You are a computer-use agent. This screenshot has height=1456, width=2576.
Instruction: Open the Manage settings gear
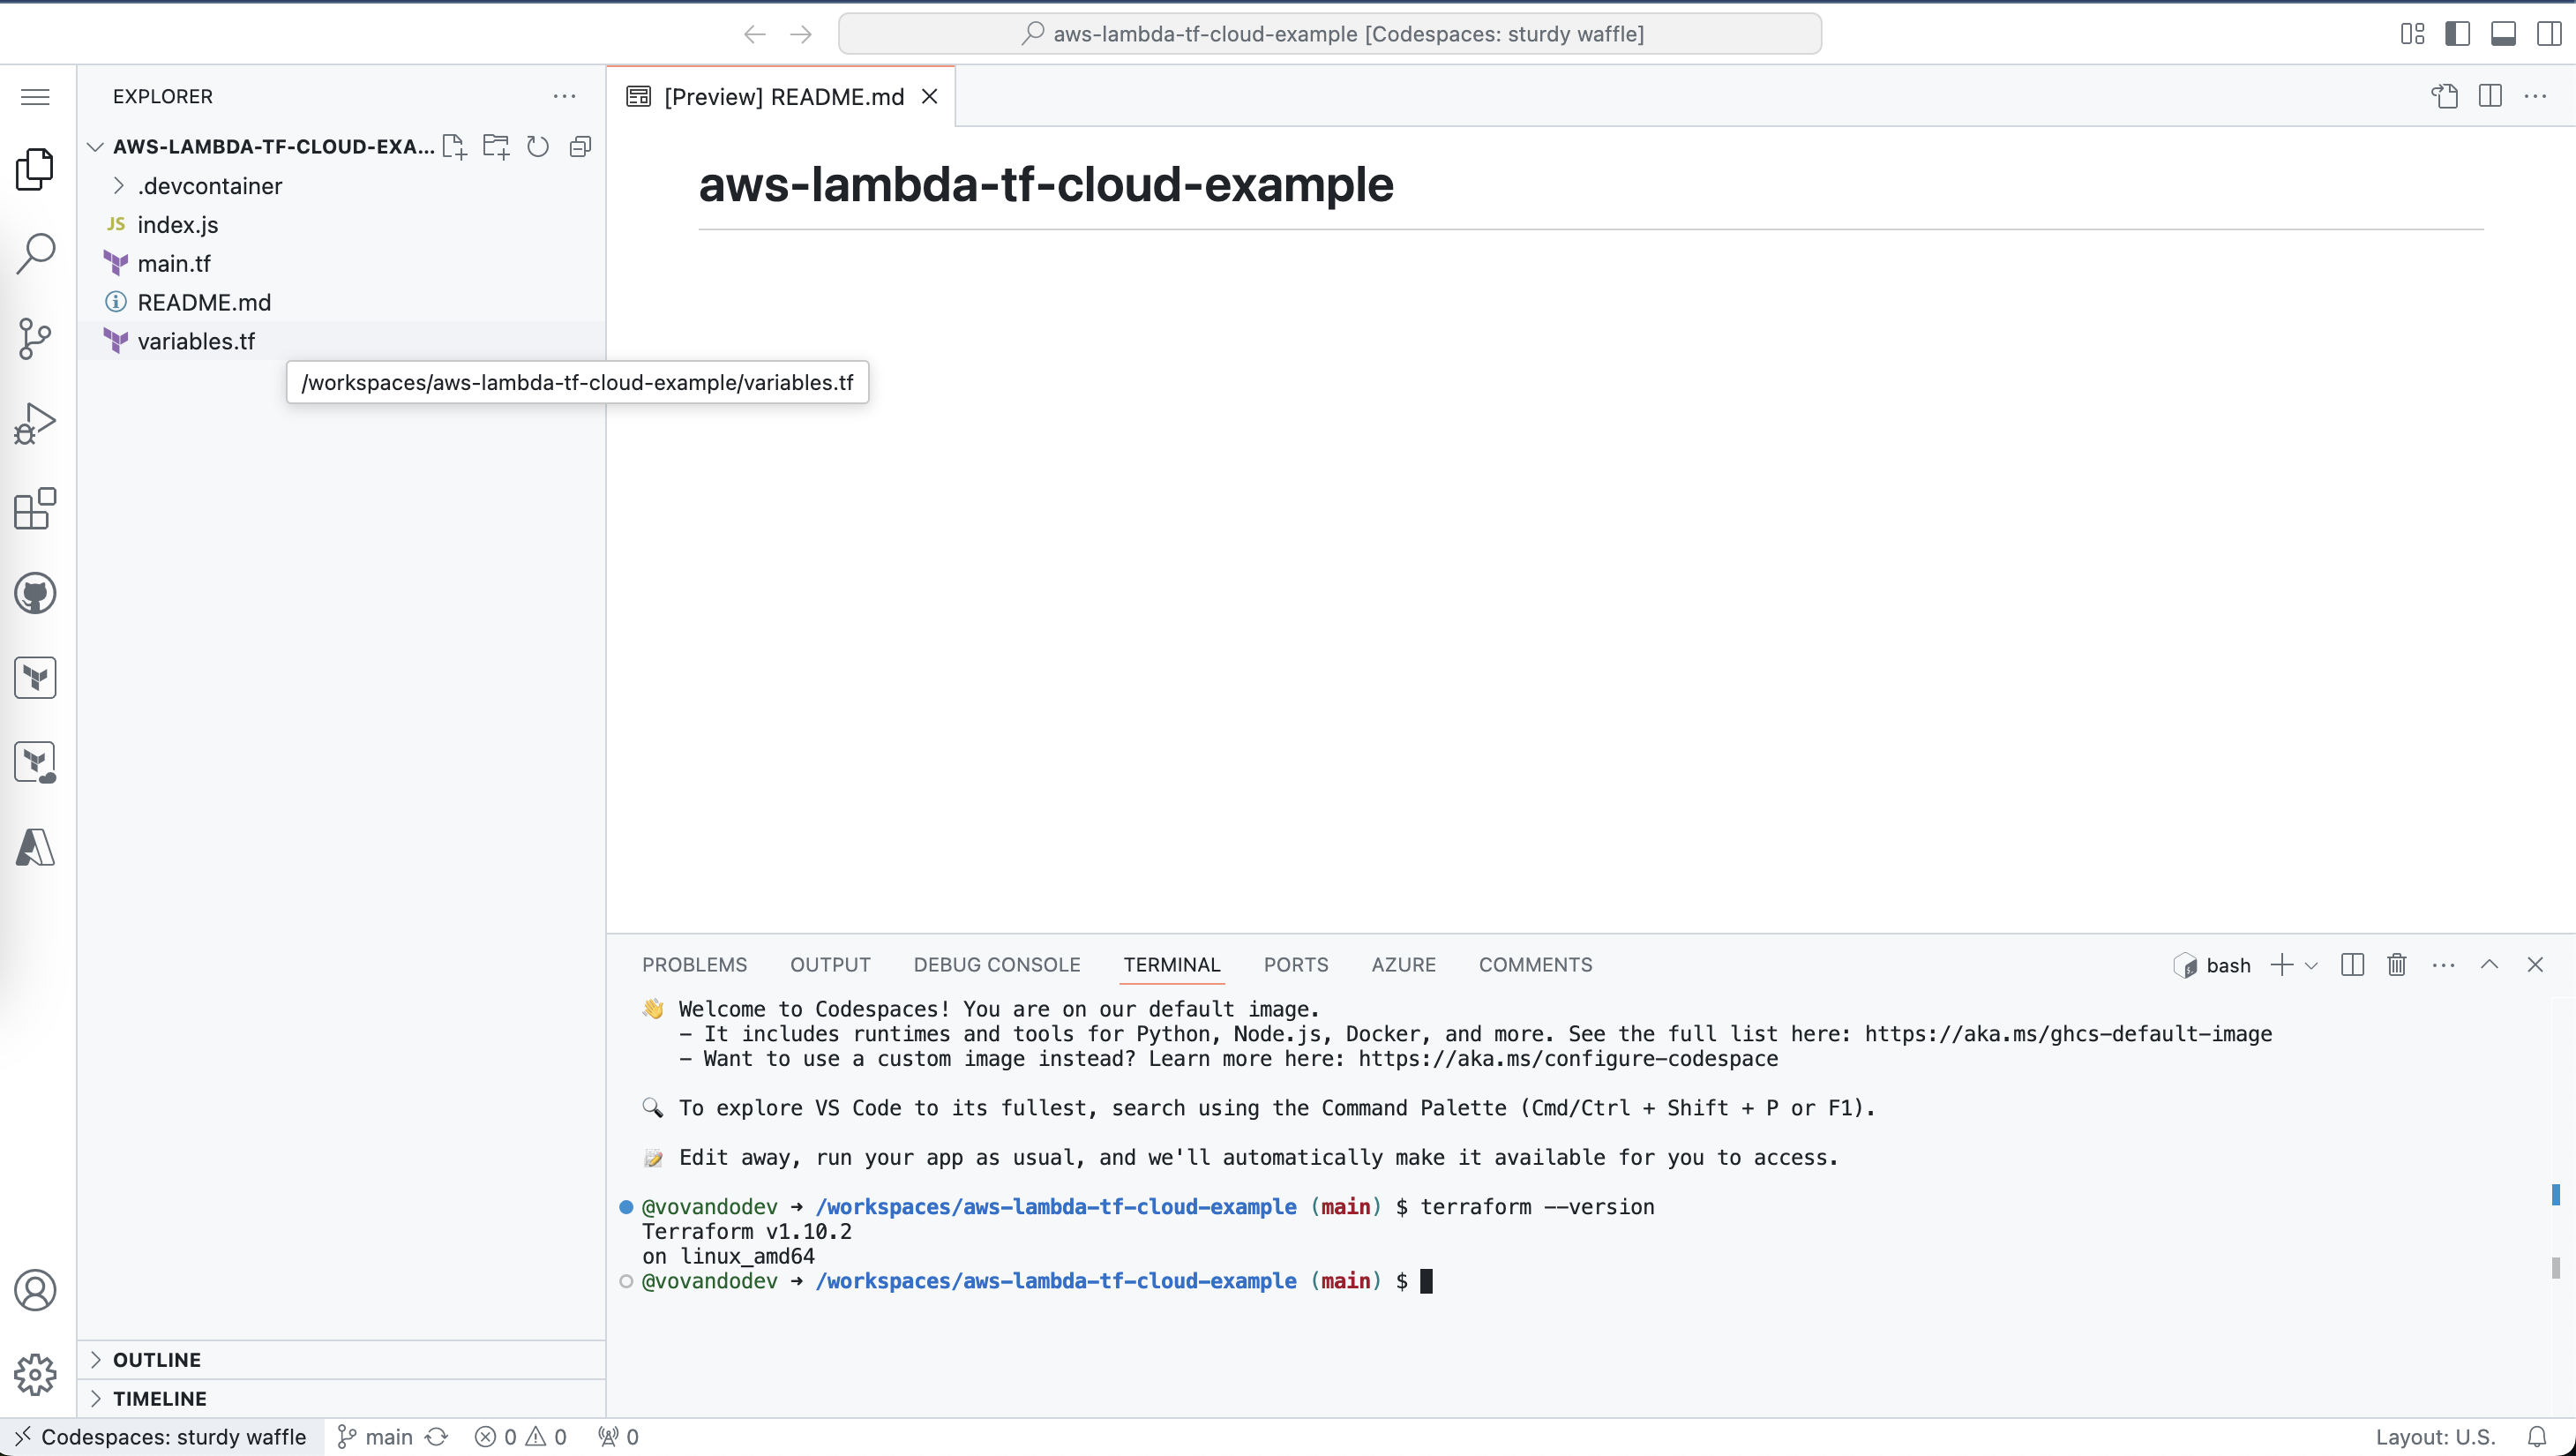pyautogui.click(x=35, y=1375)
